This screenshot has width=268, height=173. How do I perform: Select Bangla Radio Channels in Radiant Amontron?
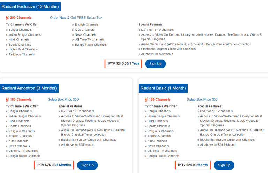[24, 156]
